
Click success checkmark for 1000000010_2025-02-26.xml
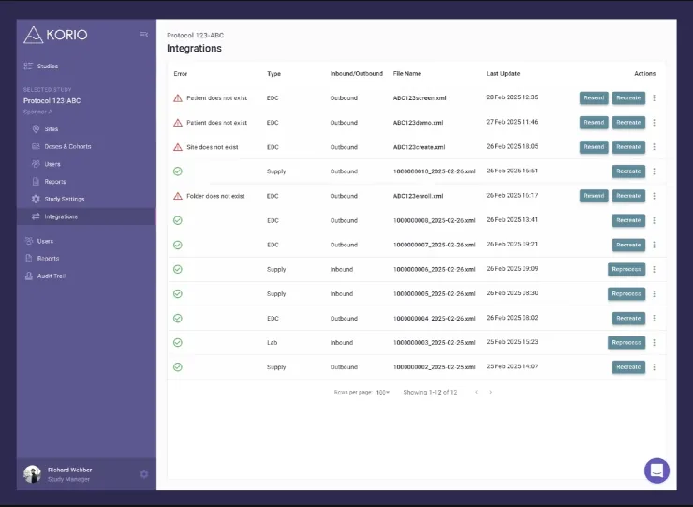click(178, 171)
